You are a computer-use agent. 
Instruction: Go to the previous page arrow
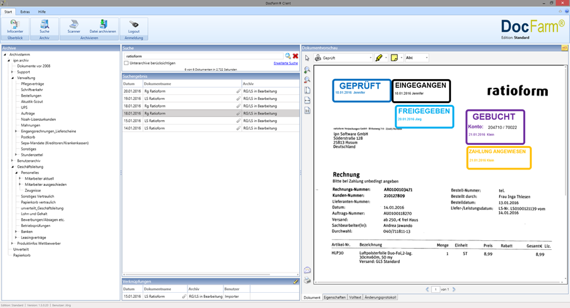coord(427,290)
